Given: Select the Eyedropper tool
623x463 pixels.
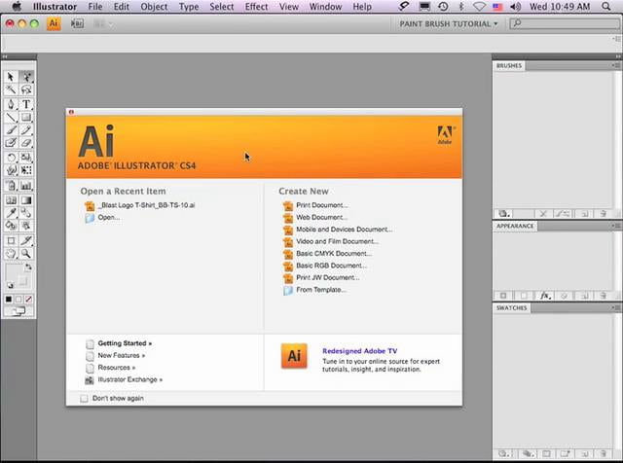Looking at the screenshot, I should click(11, 213).
